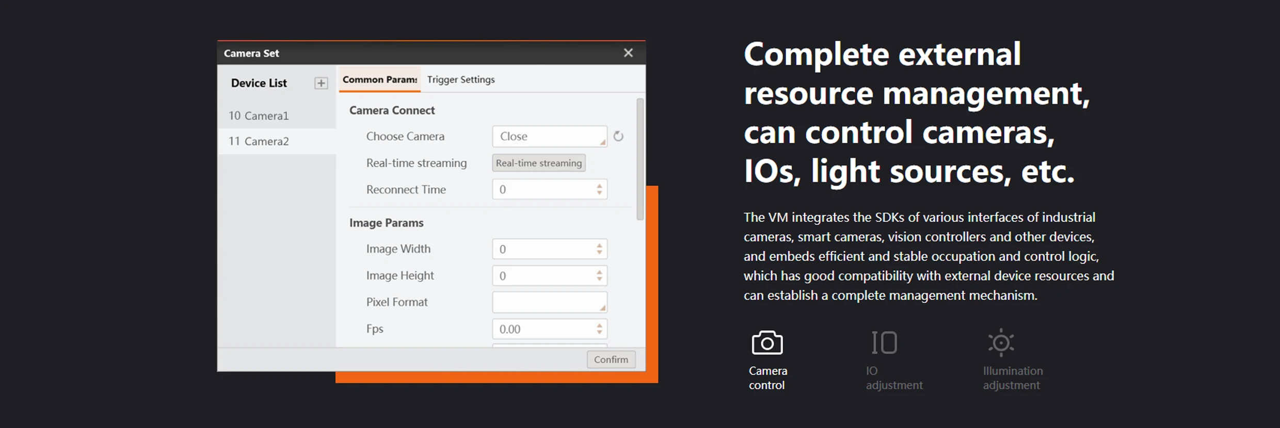The width and height of the screenshot is (1280, 428).
Task: Decrease Image Width with down arrow
Action: (599, 253)
